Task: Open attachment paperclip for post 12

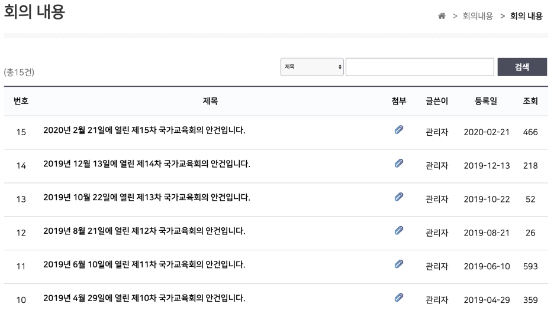Action: [x=399, y=230]
